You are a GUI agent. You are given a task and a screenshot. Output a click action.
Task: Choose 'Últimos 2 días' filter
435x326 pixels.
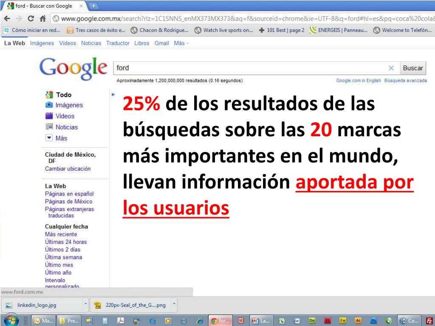[63, 250]
